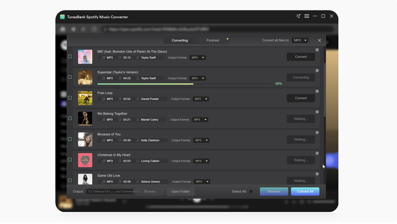Screen dimensions: 397x224
Task: Remove Because of You via X icon
Action: click(317, 133)
